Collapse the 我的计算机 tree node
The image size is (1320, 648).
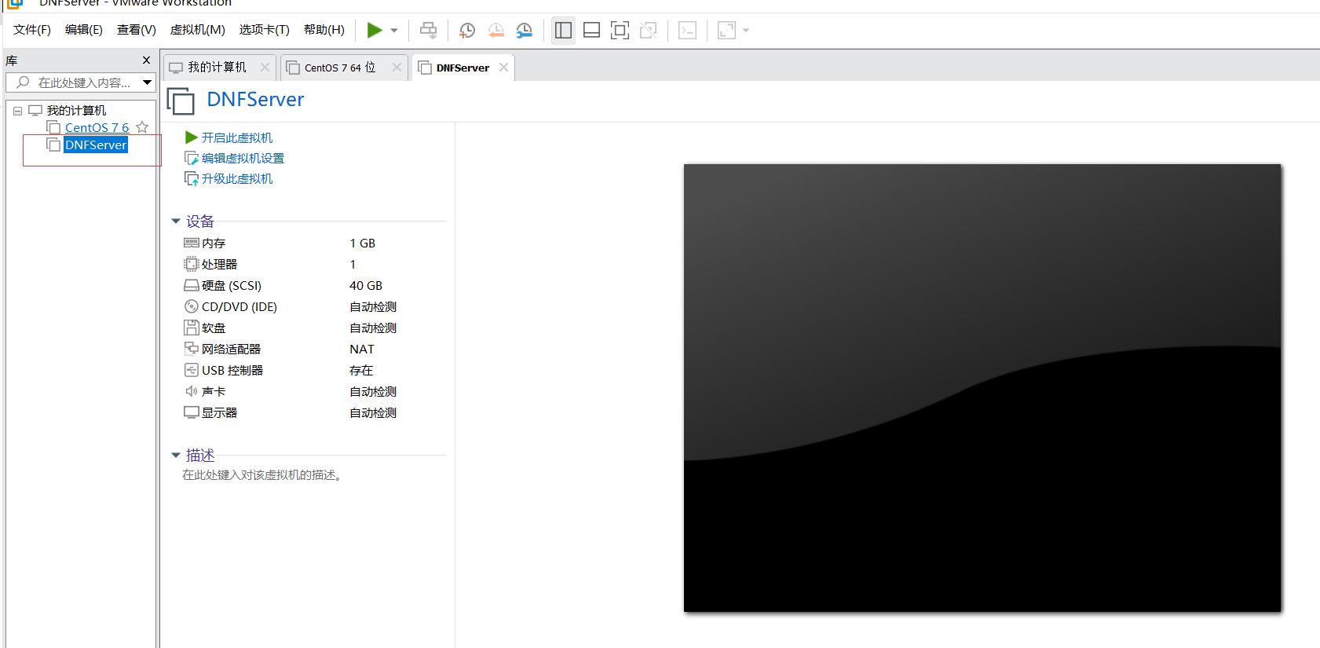click(x=17, y=111)
